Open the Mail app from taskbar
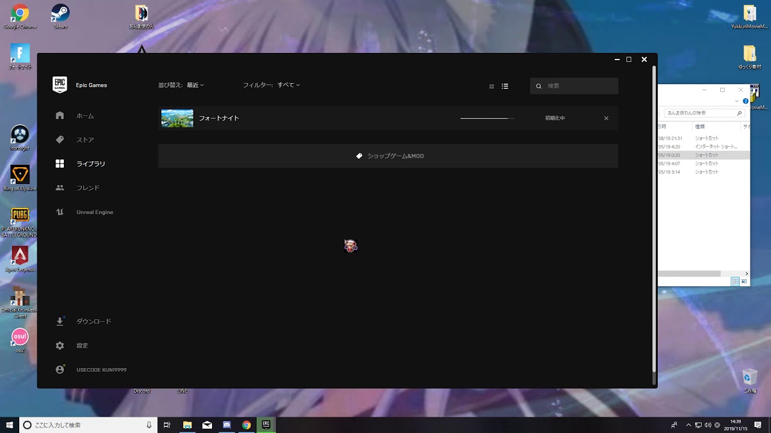Image resolution: width=771 pixels, height=433 pixels. (x=207, y=425)
